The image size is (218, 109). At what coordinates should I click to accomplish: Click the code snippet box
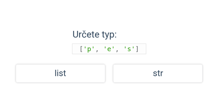click(109, 49)
